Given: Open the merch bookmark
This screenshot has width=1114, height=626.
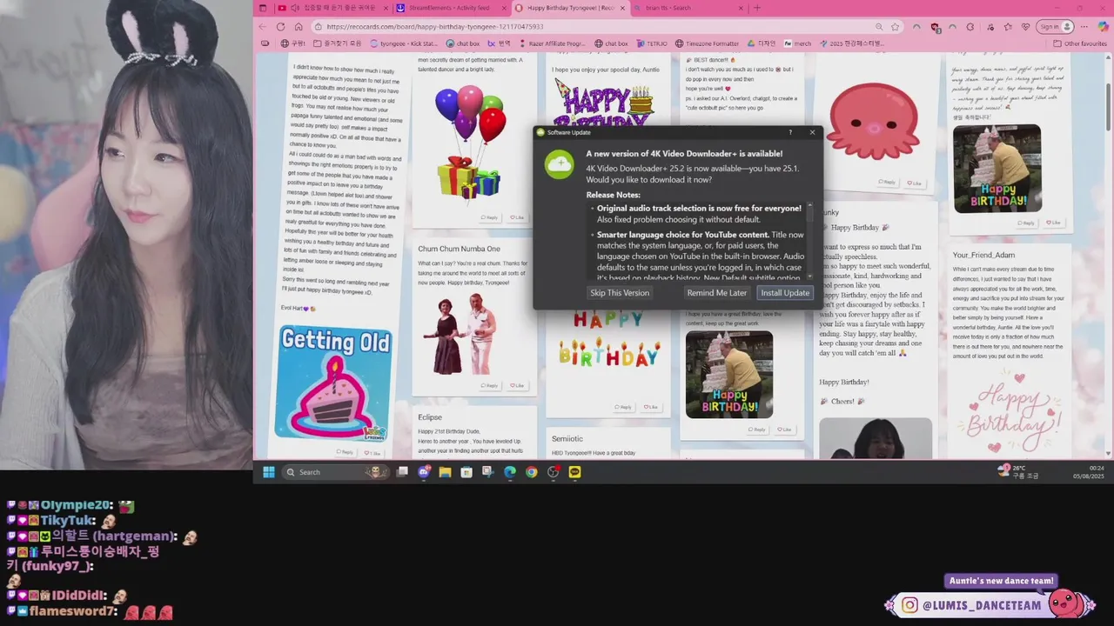Looking at the screenshot, I should [x=798, y=43].
